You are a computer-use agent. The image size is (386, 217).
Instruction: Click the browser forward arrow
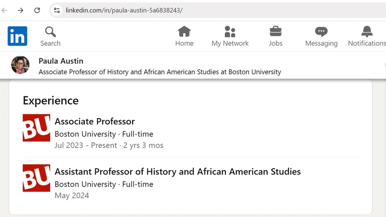point(21,10)
